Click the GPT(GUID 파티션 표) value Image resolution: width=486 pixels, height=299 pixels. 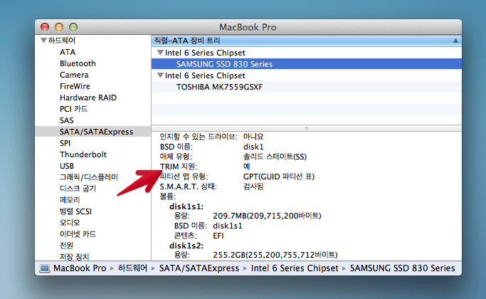point(279,177)
